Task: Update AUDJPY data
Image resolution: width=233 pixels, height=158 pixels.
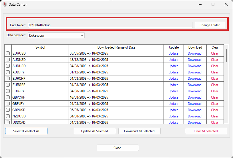Action: point(173,72)
